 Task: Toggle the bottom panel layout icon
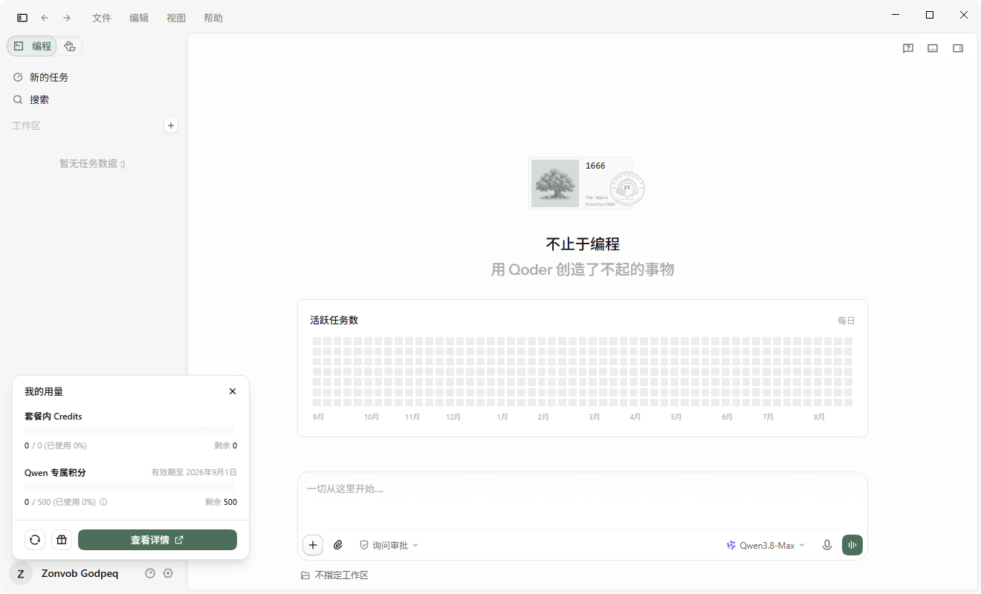coord(933,48)
